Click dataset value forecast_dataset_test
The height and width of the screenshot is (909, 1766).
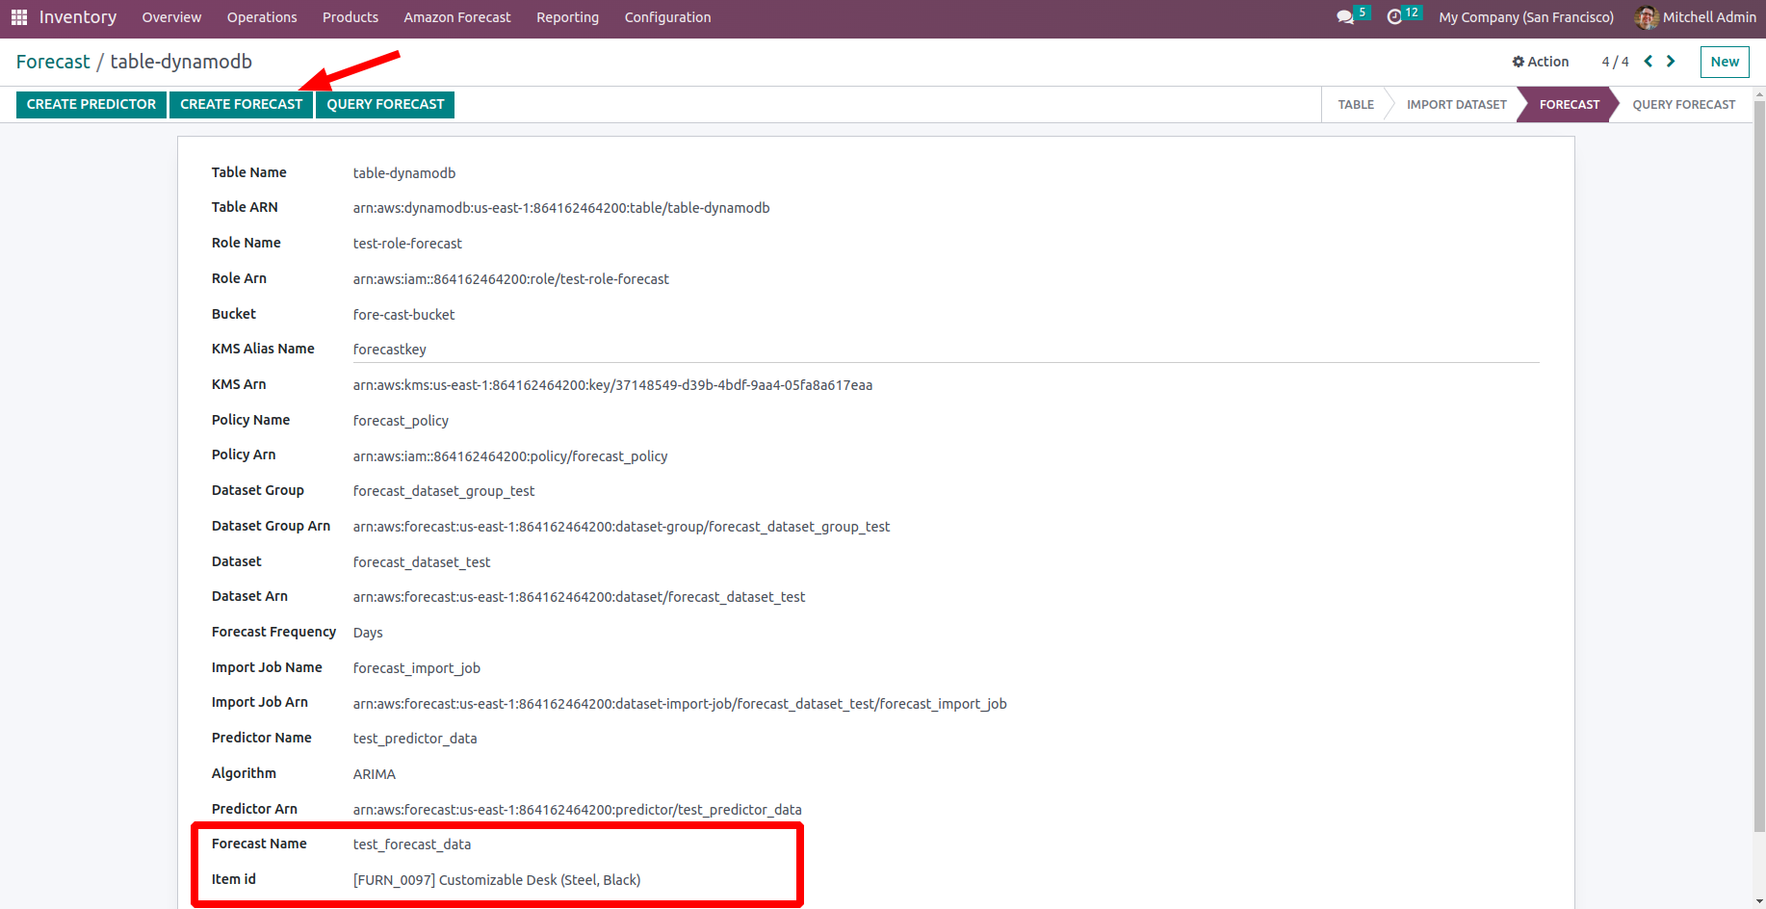[x=422, y=562]
